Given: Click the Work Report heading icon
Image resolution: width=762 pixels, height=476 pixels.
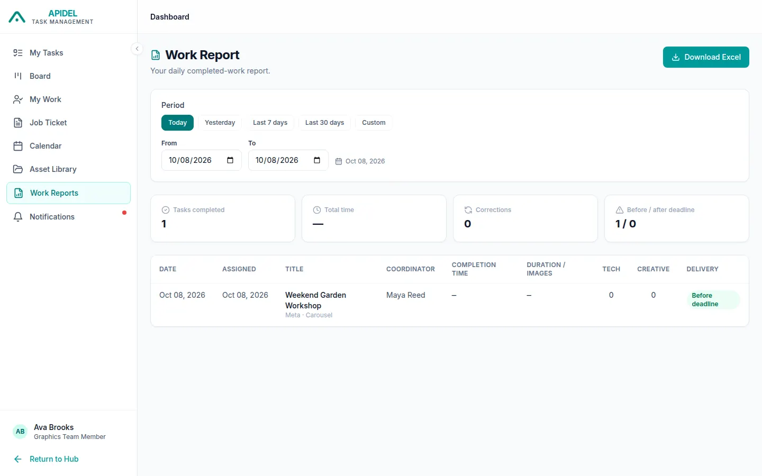Looking at the screenshot, I should [156, 55].
